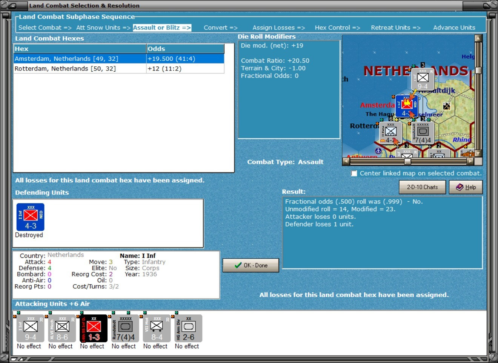
Task: Click the Amsterdam defender counter on map
Action: point(407,106)
